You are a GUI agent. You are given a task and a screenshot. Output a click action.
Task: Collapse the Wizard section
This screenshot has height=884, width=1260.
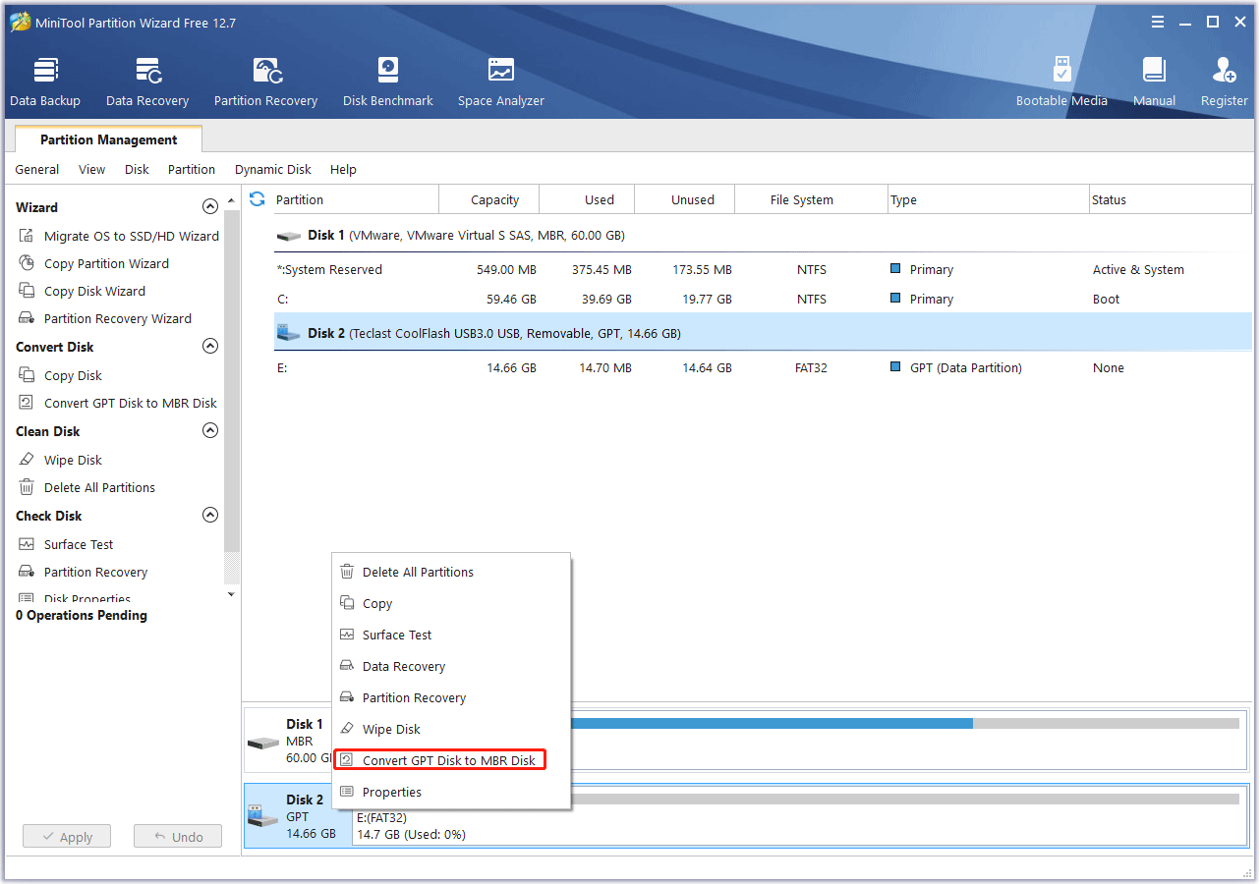tap(209, 207)
